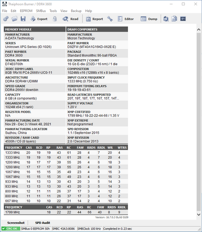Open the EEPROM menu
The height and width of the screenshot is (232, 202).
point(26,11)
